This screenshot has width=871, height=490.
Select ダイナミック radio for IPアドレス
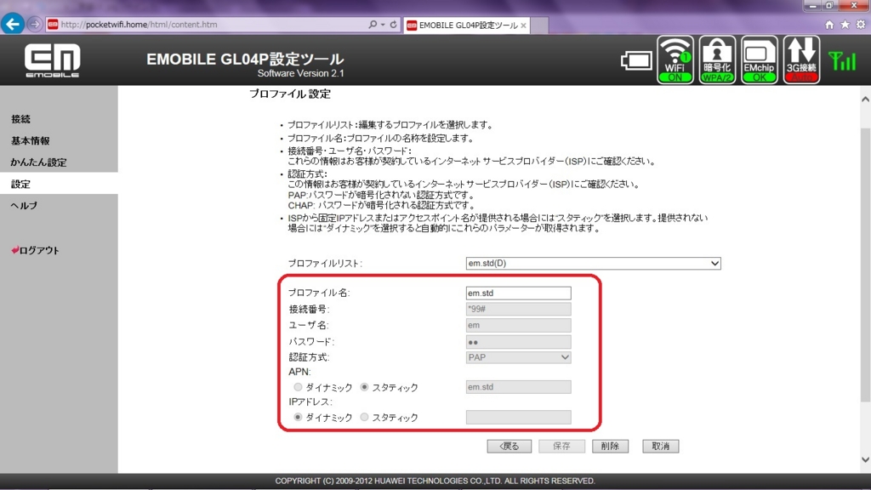click(x=299, y=417)
